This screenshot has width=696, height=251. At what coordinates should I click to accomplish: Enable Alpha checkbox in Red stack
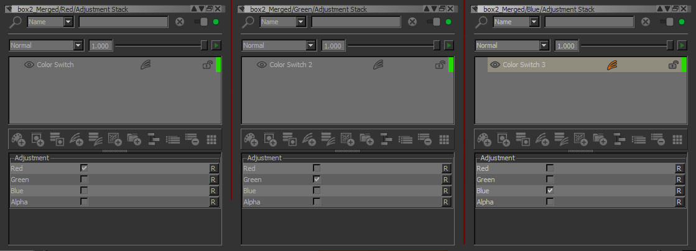pos(85,201)
